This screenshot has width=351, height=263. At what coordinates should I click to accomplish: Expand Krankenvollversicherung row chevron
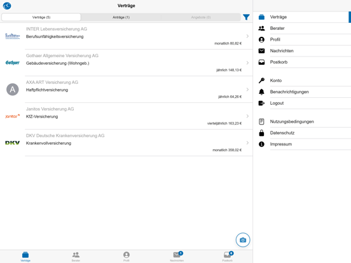[247, 143]
